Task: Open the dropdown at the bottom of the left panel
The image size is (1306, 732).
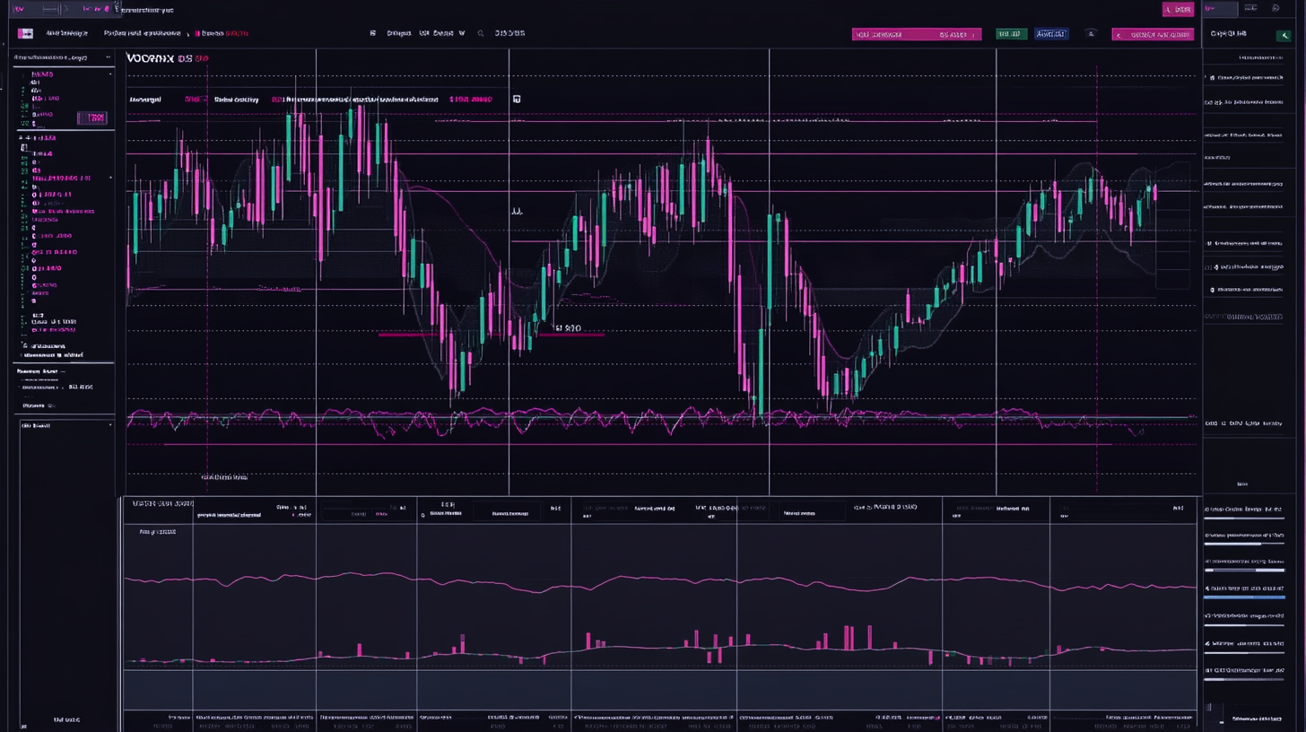Action: pyautogui.click(x=110, y=425)
